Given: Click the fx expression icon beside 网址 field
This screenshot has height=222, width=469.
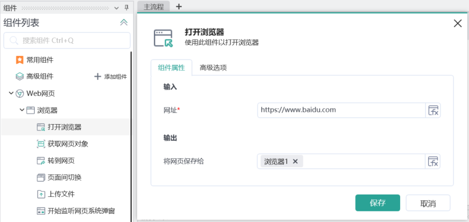Looking at the screenshot, I should [x=433, y=110].
